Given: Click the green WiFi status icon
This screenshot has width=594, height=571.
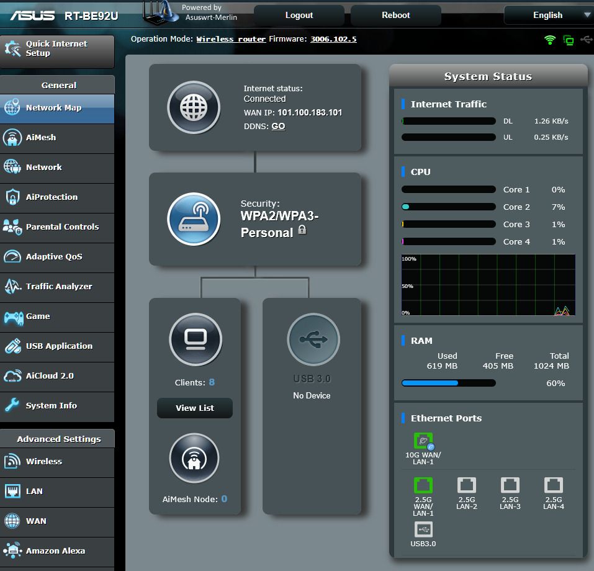Looking at the screenshot, I should (x=550, y=40).
